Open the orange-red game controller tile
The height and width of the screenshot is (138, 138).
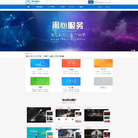(x=71, y=63)
